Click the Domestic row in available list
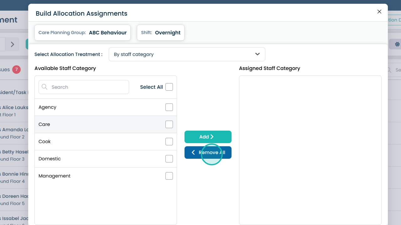The height and width of the screenshot is (225, 401). pyautogui.click(x=94, y=159)
